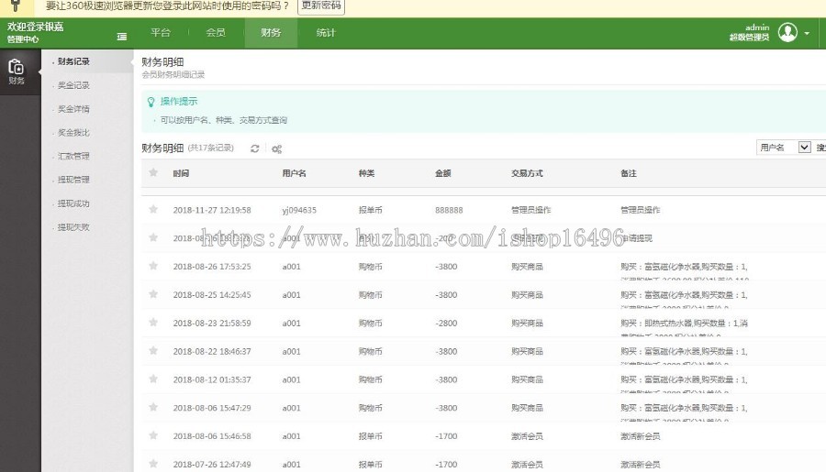Click the 欢迎登录银嘉 管理中心 logo text
Viewport: 826px width, 472px height.
[35, 32]
